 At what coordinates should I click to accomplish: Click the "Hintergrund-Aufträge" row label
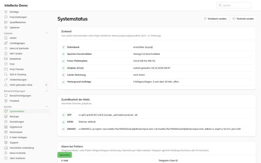point(79,82)
